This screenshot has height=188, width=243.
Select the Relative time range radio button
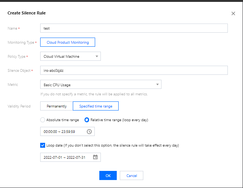[x=87, y=120]
